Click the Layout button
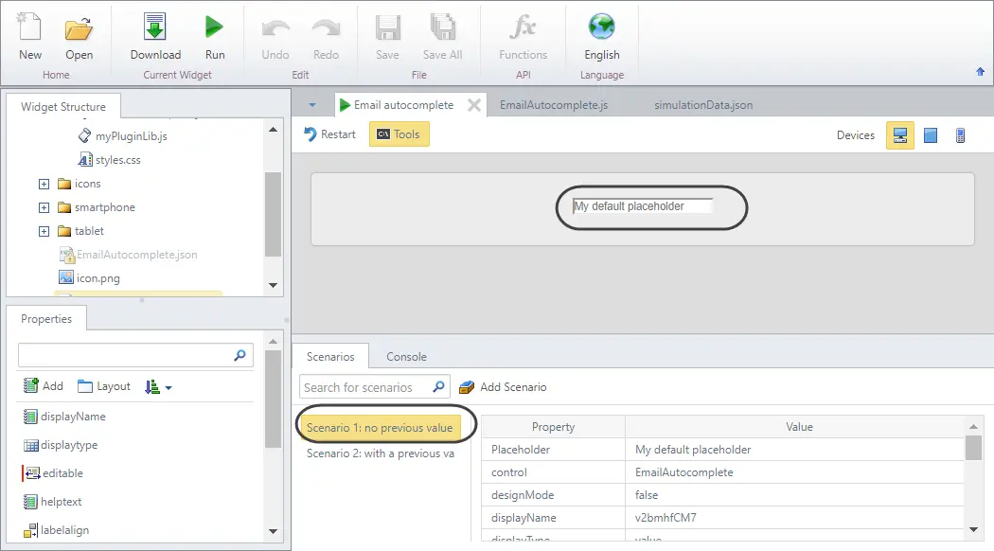994x551 pixels. (104, 386)
